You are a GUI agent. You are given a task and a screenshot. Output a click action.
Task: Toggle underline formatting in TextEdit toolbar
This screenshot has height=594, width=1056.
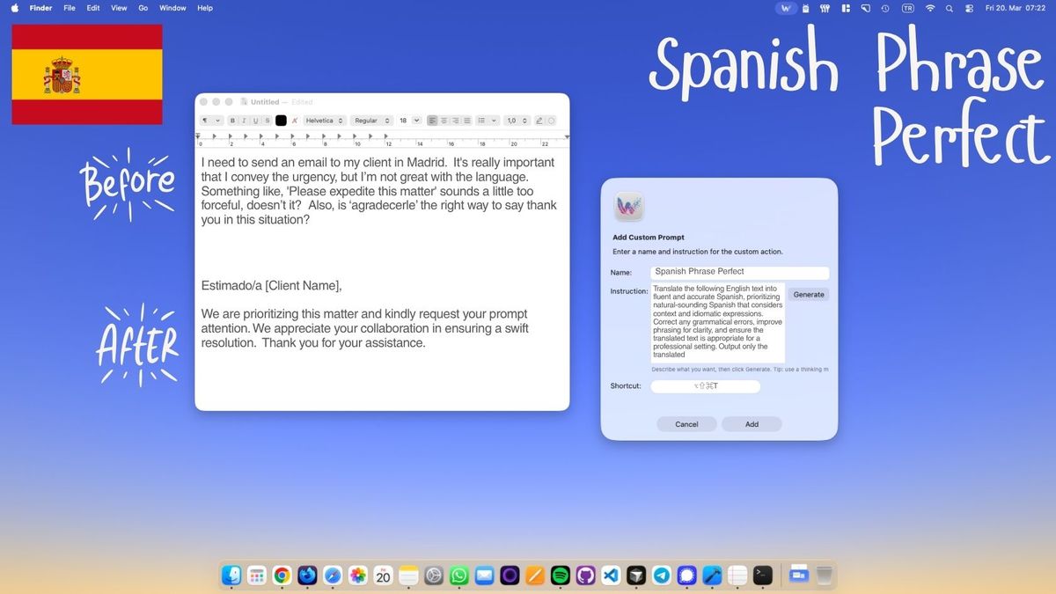[x=256, y=121]
